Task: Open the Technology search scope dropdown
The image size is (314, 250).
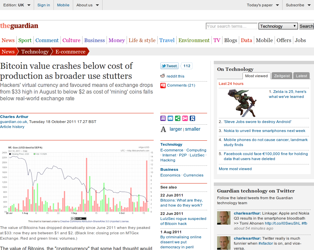Action: [x=278, y=26]
